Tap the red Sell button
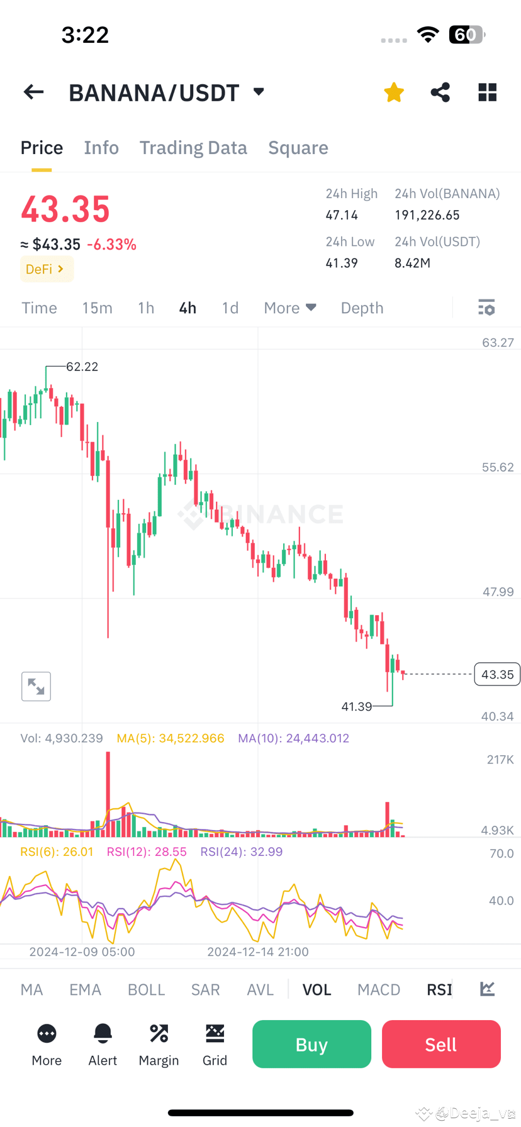 pyautogui.click(x=440, y=1044)
